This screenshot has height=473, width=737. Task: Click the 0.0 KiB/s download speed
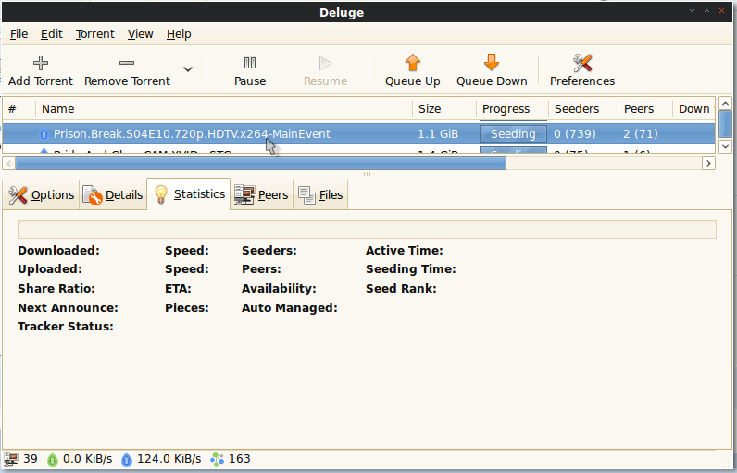click(x=87, y=459)
